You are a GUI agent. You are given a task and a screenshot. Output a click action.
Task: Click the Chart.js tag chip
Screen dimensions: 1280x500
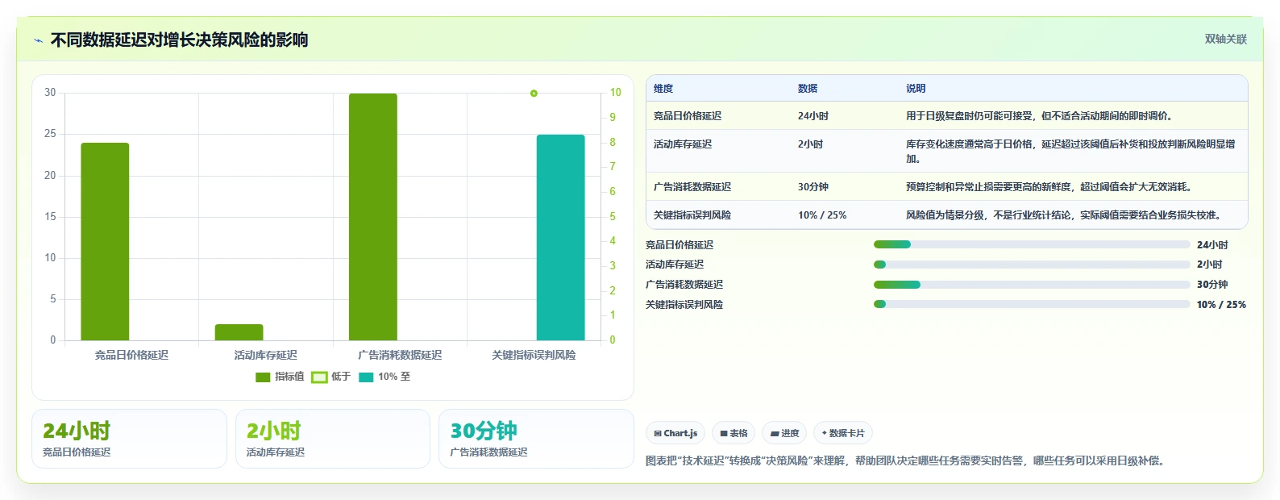(x=675, y=433)
